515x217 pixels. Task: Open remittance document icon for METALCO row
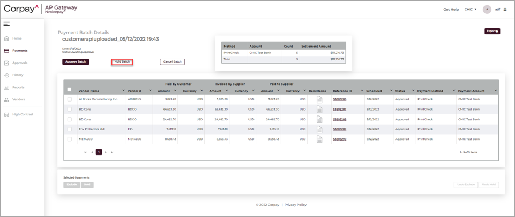(319, 139)
